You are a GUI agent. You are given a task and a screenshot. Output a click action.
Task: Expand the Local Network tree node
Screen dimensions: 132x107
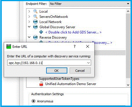29,22
